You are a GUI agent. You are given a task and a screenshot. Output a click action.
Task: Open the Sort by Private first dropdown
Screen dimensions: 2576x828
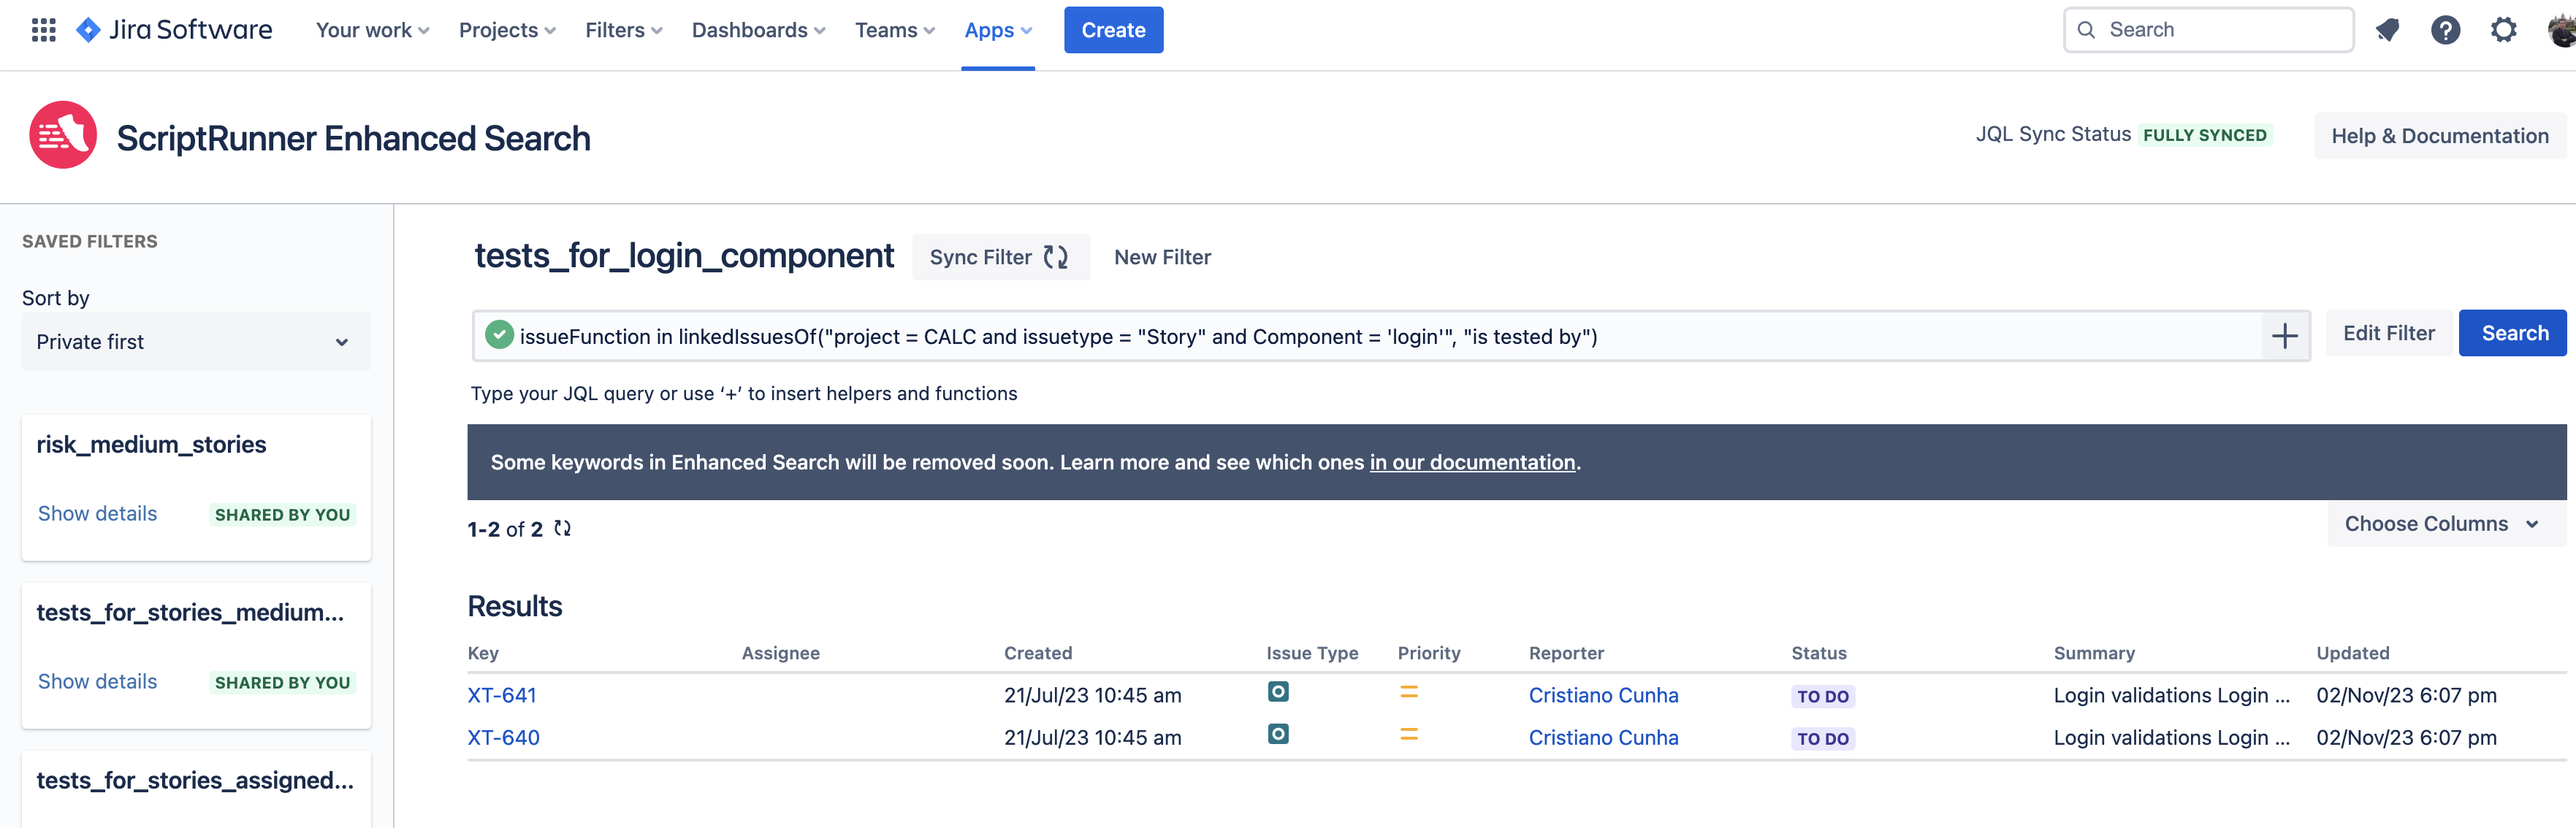coord(196,342)
